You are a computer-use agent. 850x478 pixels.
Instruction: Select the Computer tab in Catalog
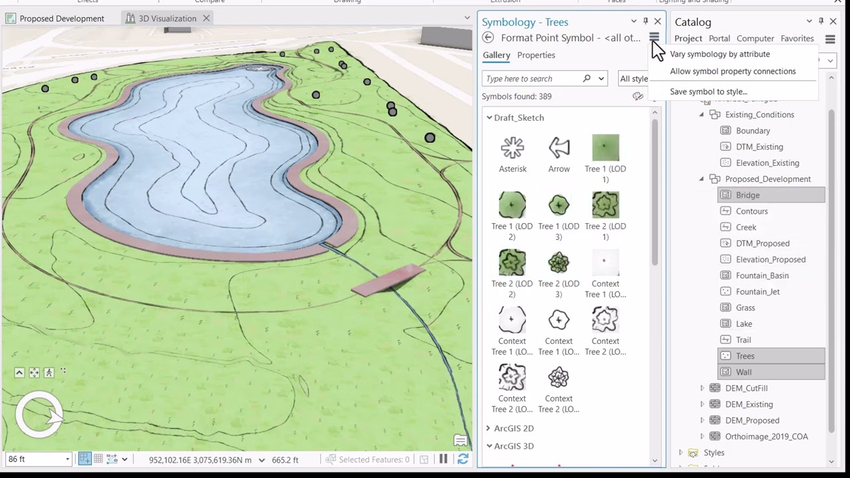(755, 39)
